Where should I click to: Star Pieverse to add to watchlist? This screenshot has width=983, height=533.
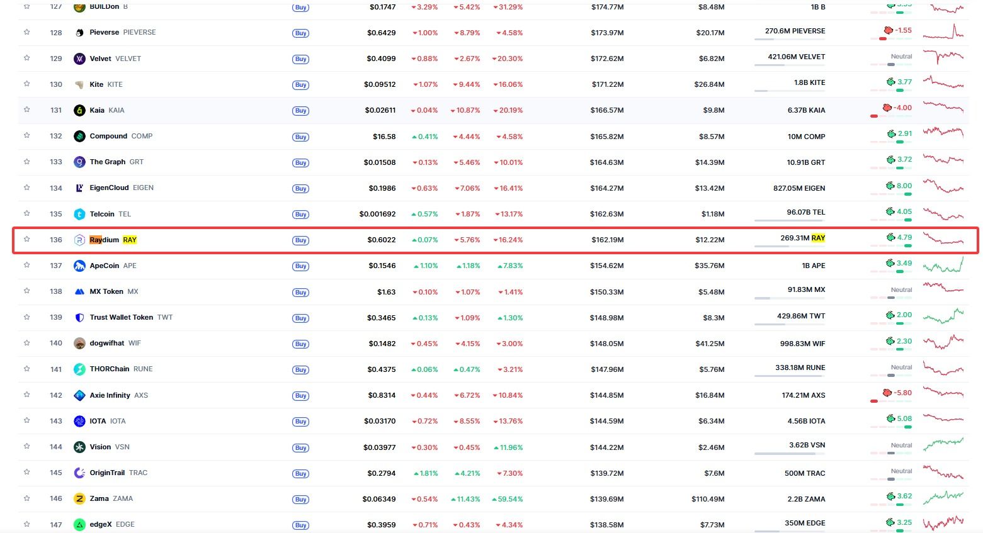(x=26, y=32)
